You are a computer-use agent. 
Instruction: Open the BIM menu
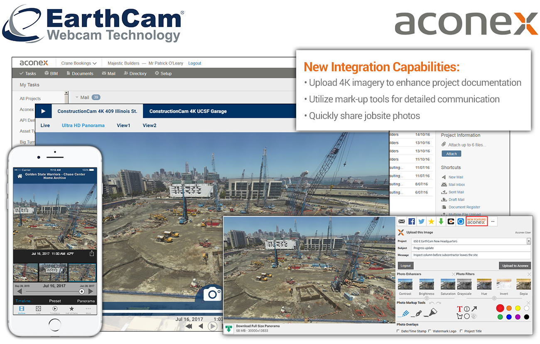coord(51,73)
